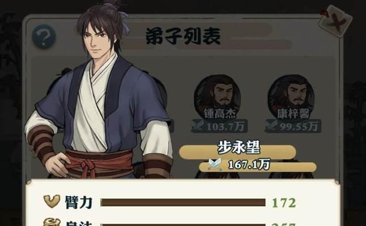Click the 臂力 attribute label

(79, 202)
